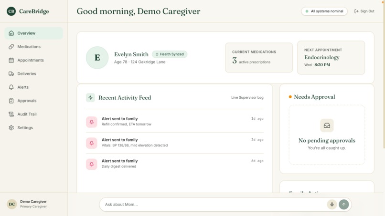Click bell icon of Daily digest alert
The height and width of the screenshot is (216, 385).
91,164
